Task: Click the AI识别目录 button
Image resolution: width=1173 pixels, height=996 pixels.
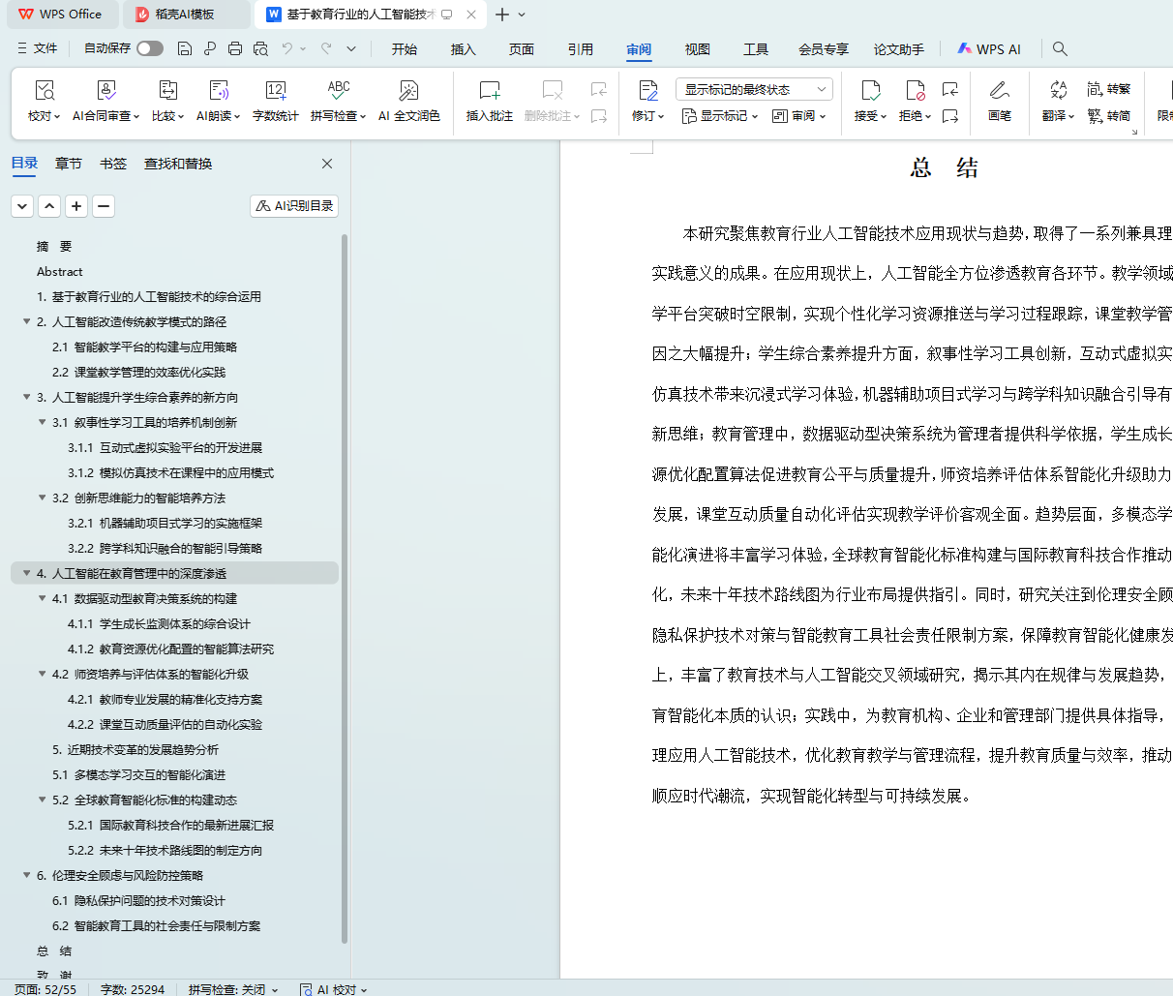Action: (294, 206)
